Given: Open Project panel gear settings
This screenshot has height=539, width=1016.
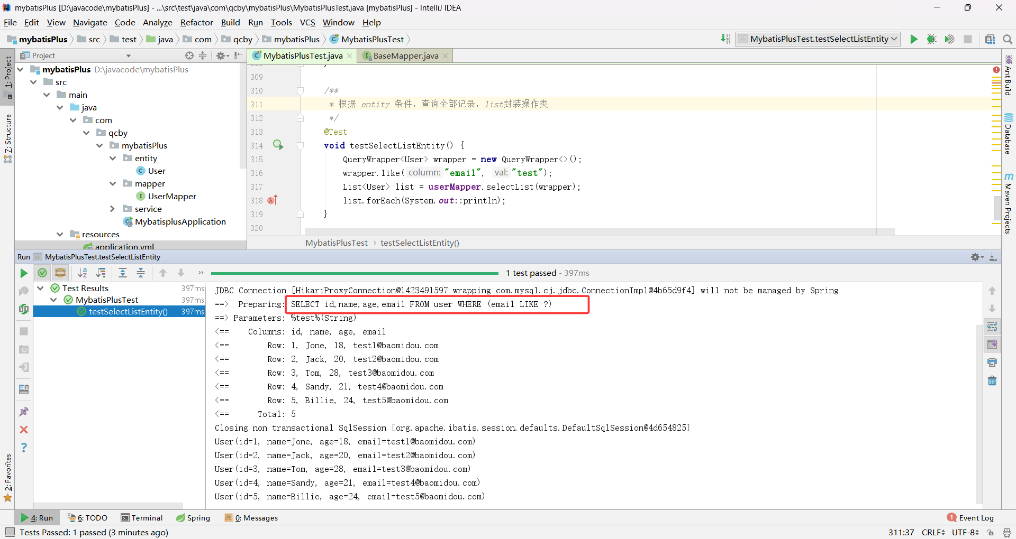Looking at the screenshot, I should pyautogui.click(x=222, y=55).
